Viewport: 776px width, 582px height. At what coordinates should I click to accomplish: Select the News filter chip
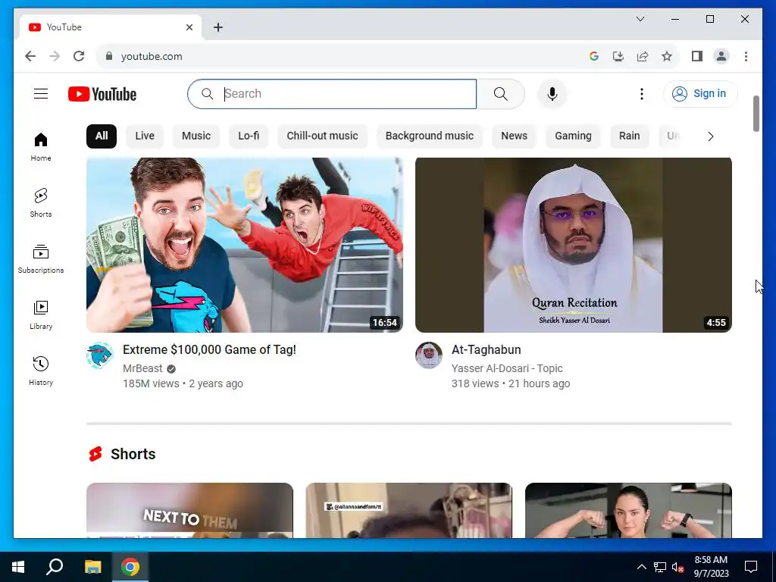tap(515, 136)
